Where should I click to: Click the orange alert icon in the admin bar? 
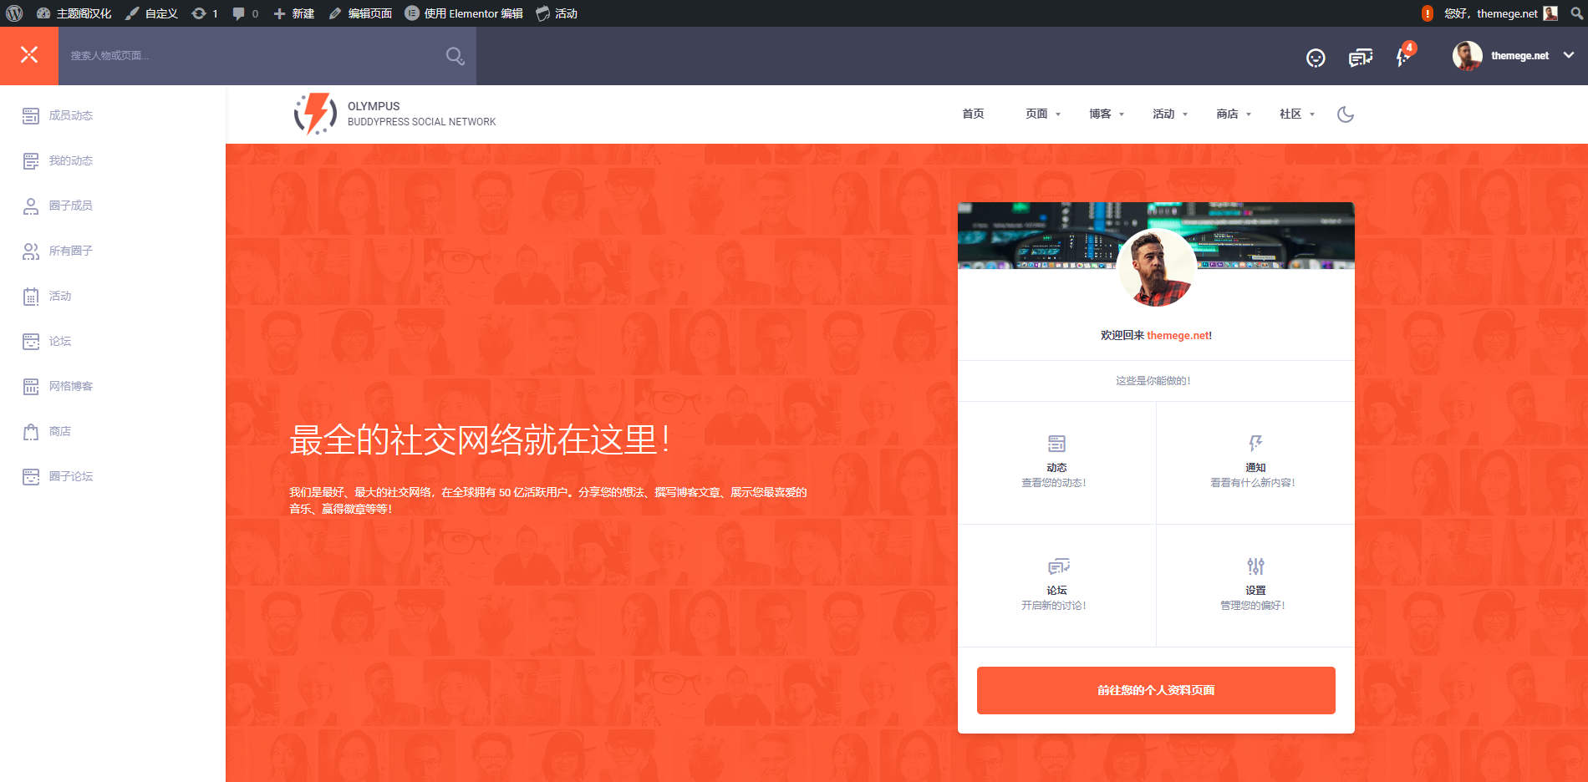coord(1427,13)
